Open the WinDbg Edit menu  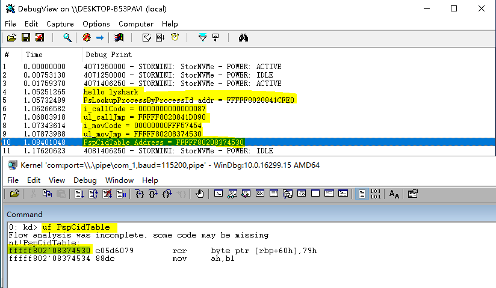coord(34,180)
